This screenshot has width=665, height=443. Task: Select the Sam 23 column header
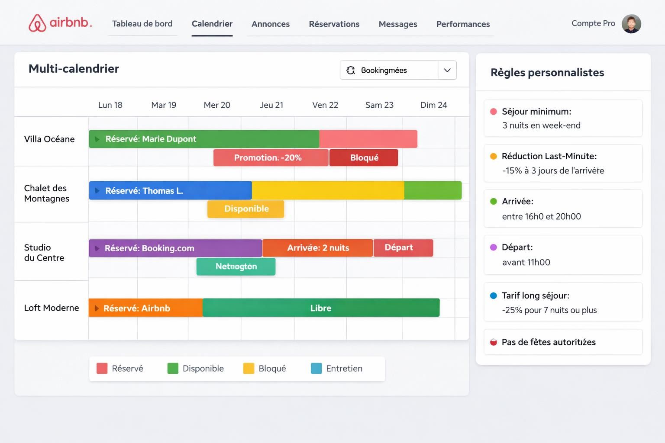point(379,105)
